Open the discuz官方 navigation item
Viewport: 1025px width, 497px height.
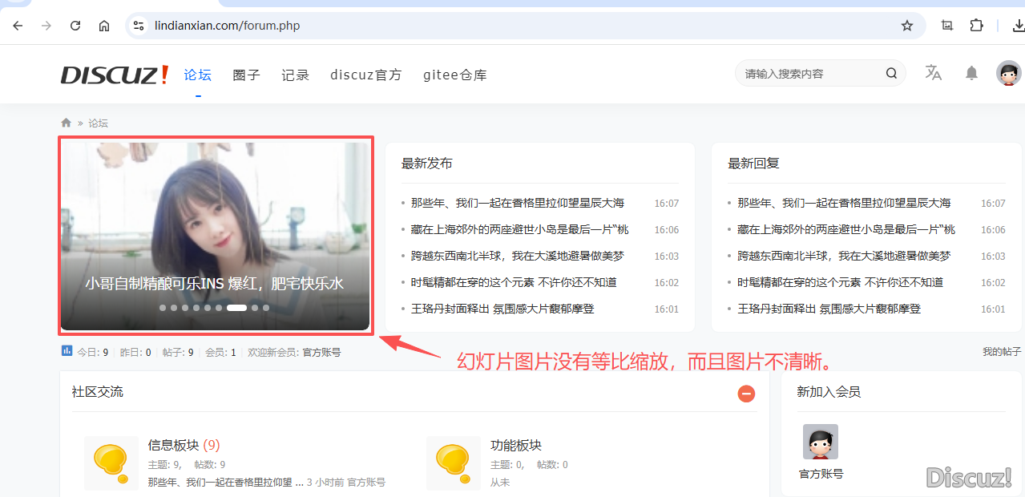[365, 75]
